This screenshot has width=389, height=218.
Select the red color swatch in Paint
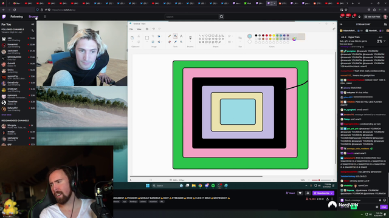tap(267, 36)
